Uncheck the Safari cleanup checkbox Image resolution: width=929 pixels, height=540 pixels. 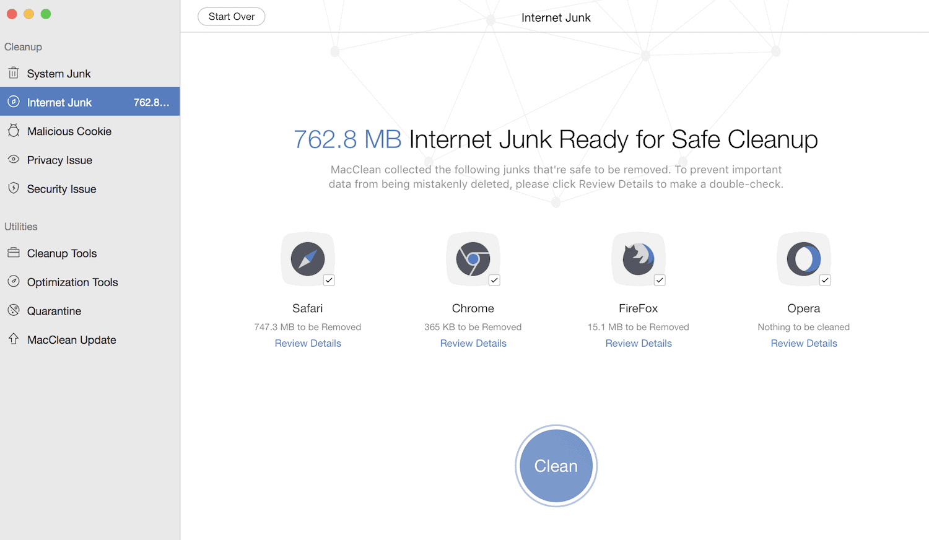(329, 280)
